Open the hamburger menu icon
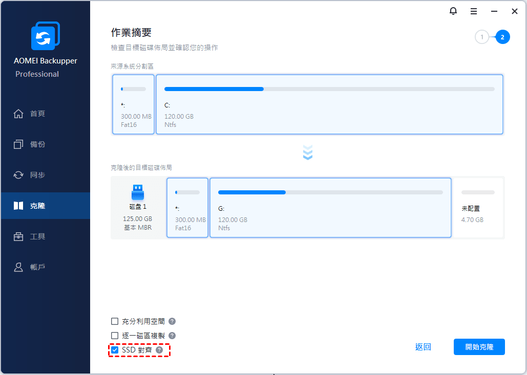This screenshot has height=375, width=527. [474, 11]
